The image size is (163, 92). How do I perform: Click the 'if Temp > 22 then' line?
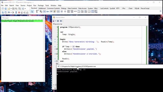pyautogui.click(x=71, y=47)
